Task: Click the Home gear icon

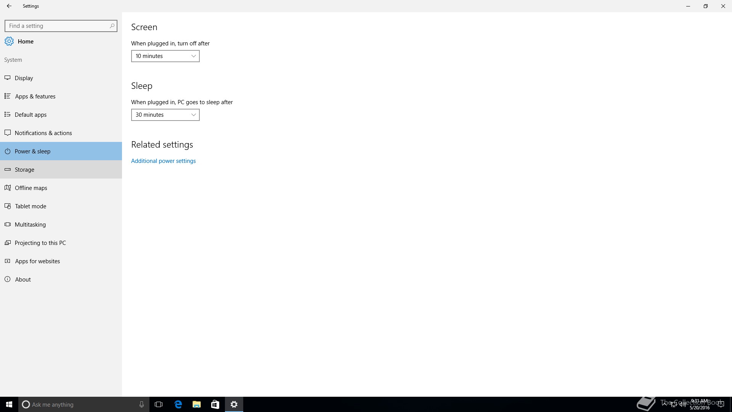Action: pyautogui.click(x=9, y=42)
